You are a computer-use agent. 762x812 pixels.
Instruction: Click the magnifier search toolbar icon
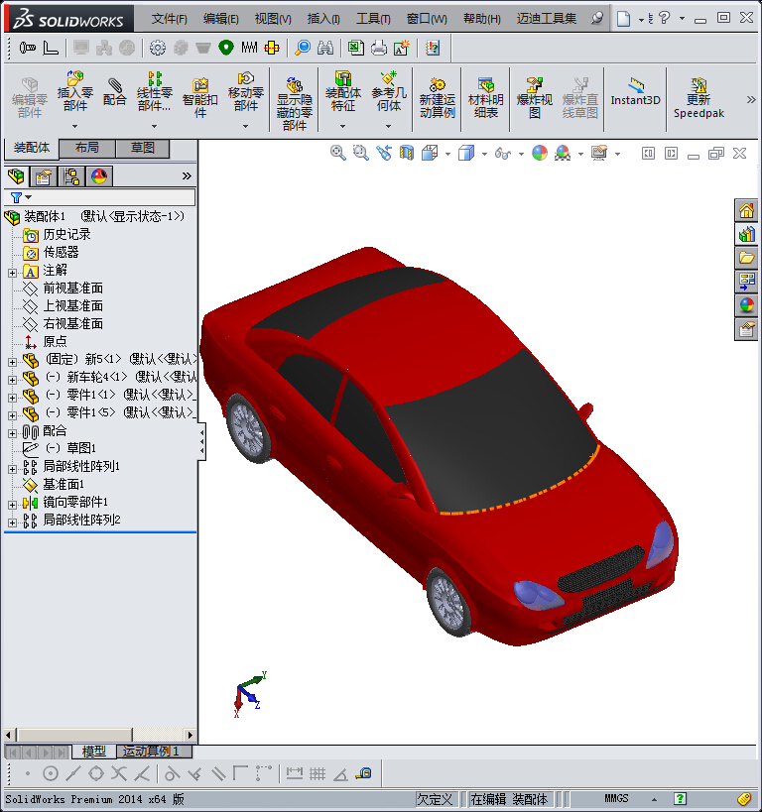pos(303,48)
